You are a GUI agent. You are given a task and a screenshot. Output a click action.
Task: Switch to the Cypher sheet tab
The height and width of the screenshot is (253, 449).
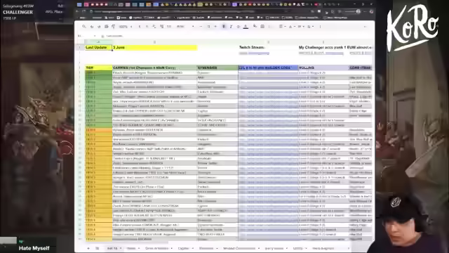pos(183,248)
